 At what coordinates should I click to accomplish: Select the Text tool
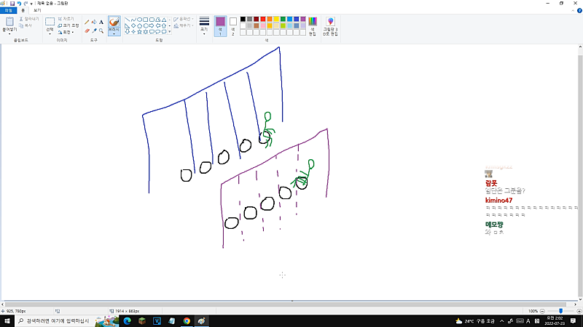pyautogui.click(x=101, y=23)
